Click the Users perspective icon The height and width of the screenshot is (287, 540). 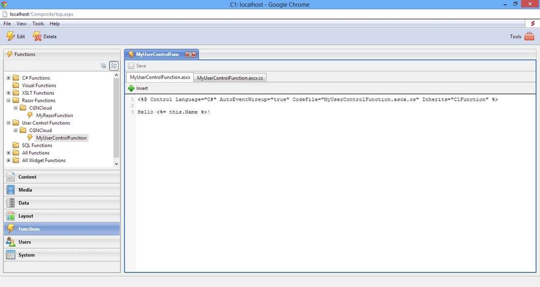(x=11, y=242)
